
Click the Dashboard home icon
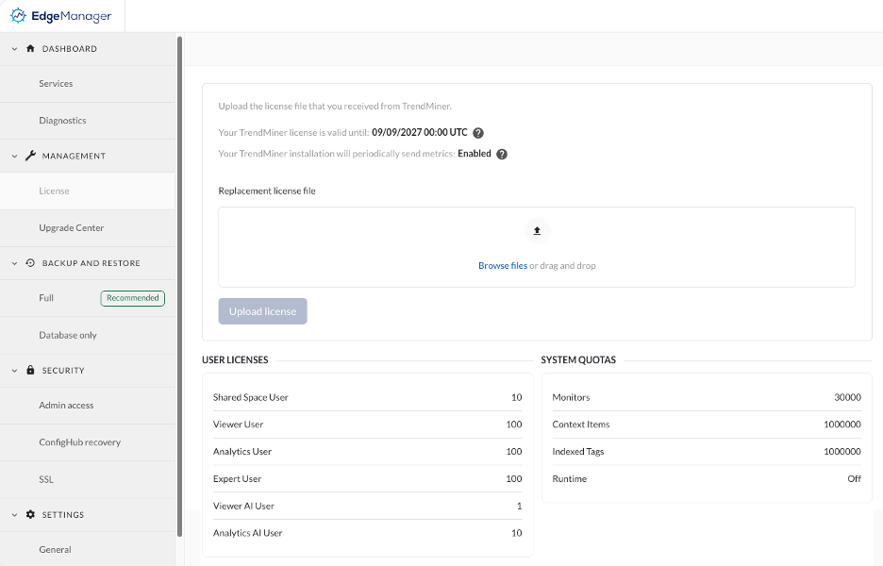tap(30, 48)
